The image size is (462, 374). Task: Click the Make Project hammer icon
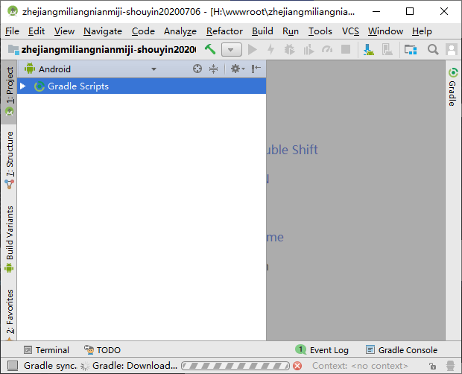tap(211, 49)
